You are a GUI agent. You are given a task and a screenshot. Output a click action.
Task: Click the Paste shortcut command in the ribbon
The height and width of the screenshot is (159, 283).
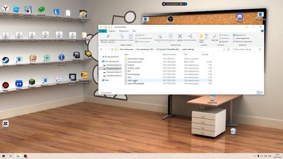coord(142,42)
